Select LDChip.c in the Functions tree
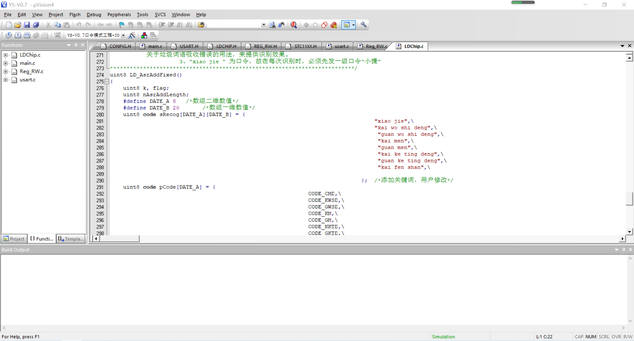The image size is (634, 341). [30, 55]
